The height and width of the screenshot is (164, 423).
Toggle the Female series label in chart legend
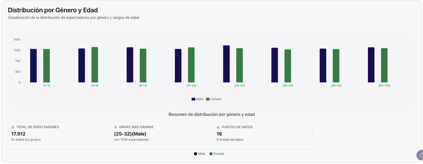pyautogui.click(x=216, y=99)
